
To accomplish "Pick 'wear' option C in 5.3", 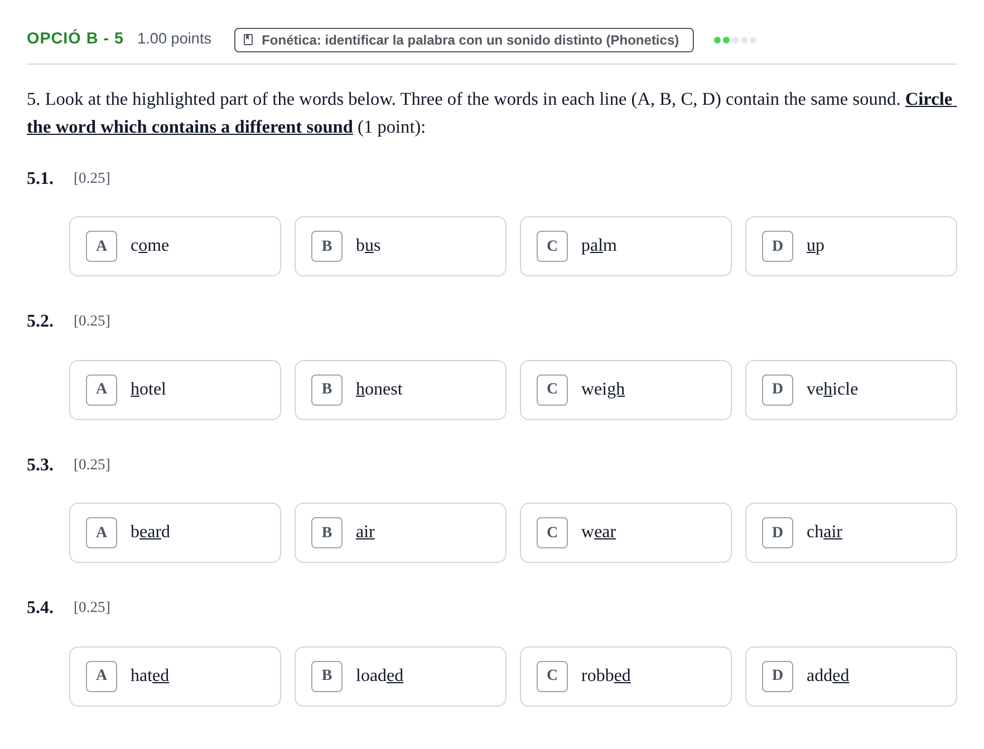I will (626, 533).
